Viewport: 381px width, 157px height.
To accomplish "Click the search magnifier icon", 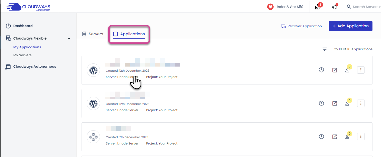I will tap(349, 7).
